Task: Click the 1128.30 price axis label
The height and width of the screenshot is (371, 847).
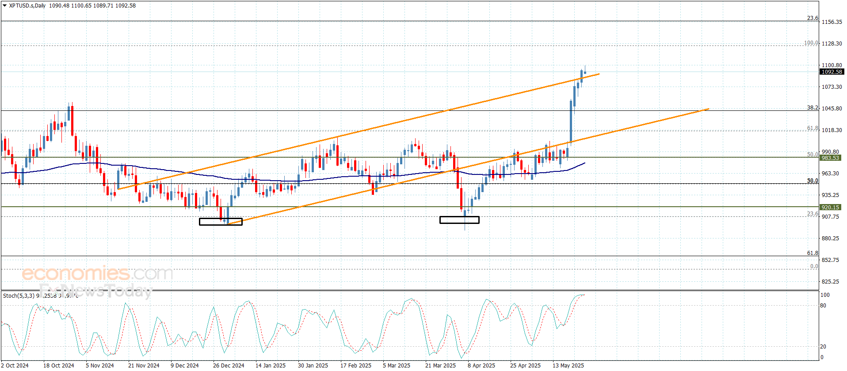Action: coord(832,44)
